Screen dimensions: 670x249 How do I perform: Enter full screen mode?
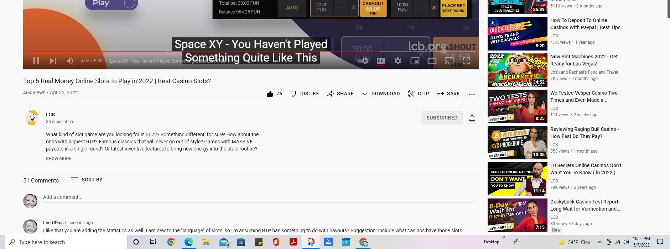point(466,61)
